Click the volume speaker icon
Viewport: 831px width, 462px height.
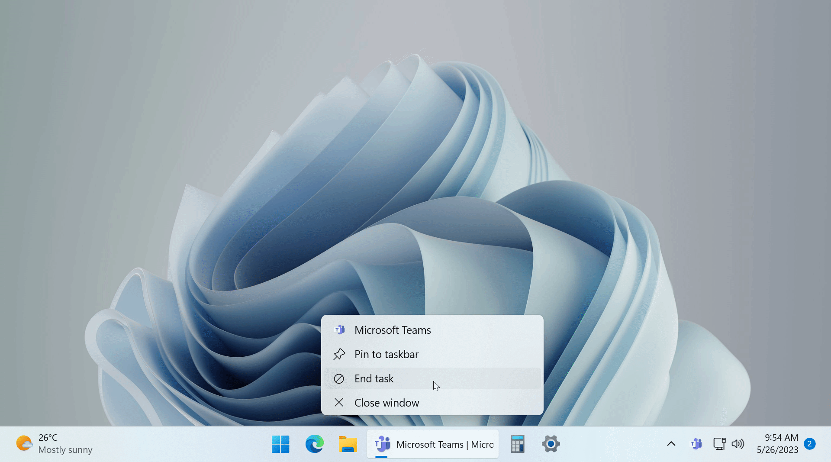point(738,444)
